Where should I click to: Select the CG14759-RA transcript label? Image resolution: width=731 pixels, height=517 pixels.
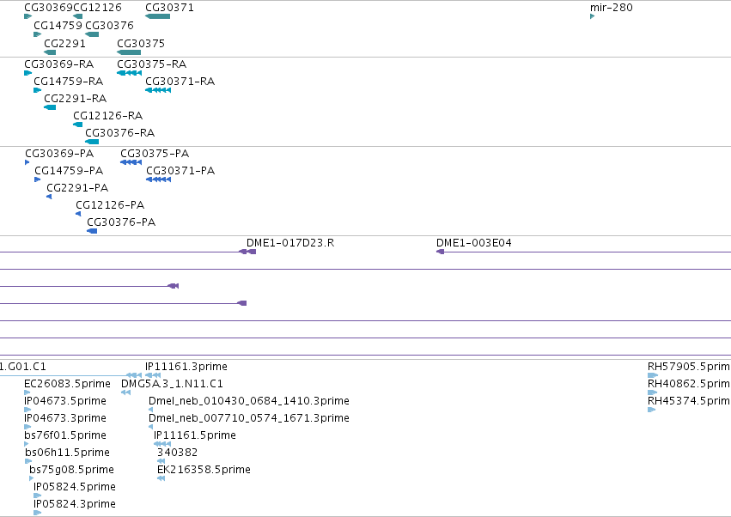click(68, 81)
